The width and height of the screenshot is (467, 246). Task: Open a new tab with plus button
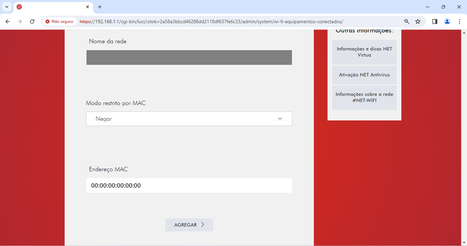[x=100, y=7]
